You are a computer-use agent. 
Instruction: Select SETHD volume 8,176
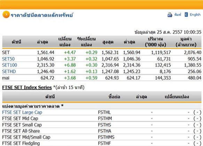click(x=165, y=72)
